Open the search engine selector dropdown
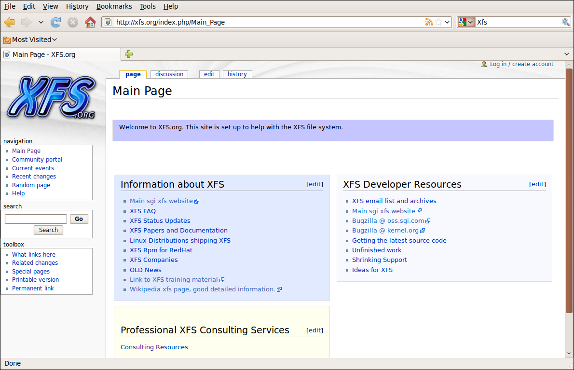Screen dimensions: 574x370 [x=466, y=22]
